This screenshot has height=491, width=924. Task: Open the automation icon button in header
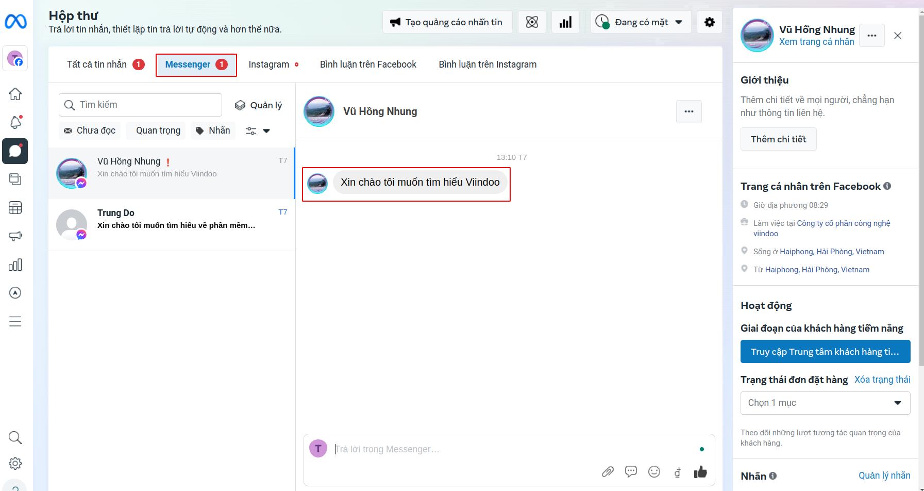(x=532, y=22)
